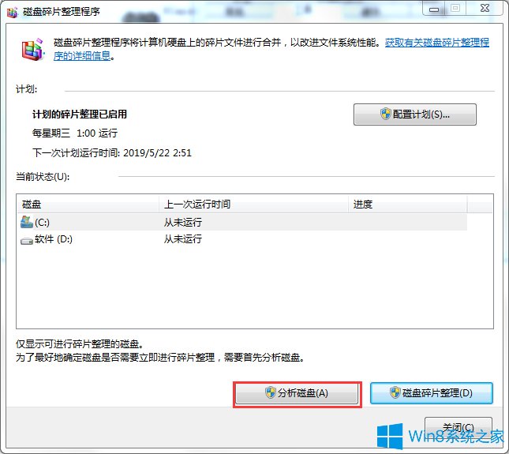Click the 分析磁盘(A) button
This screenshot has height=454, width=509.
(297, 393)
